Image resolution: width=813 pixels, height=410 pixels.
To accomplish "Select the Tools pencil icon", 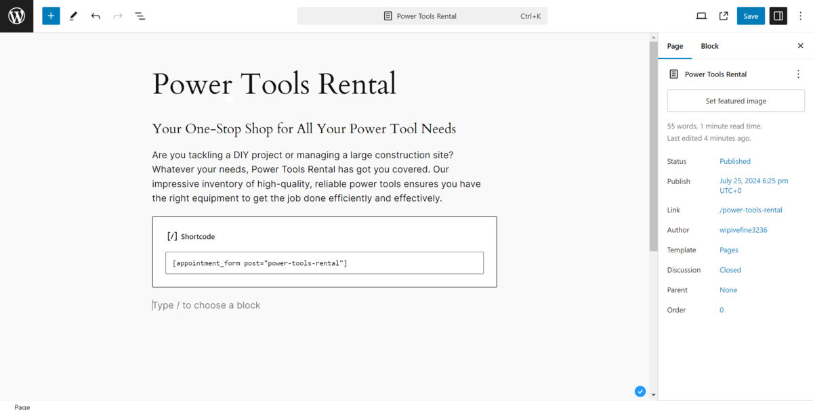I will (73, 16).
